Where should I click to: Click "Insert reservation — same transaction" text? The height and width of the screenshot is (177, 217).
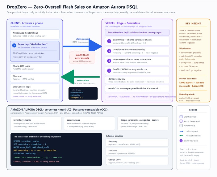coord(132,59)
